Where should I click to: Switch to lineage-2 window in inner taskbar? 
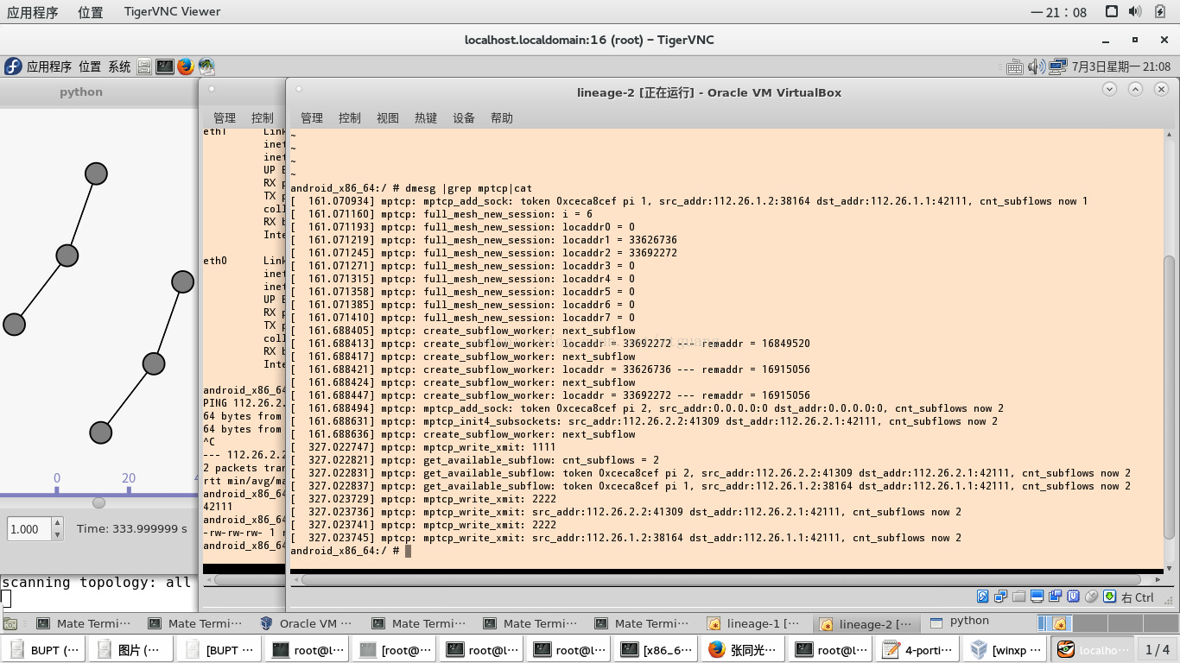coord(866,623)
